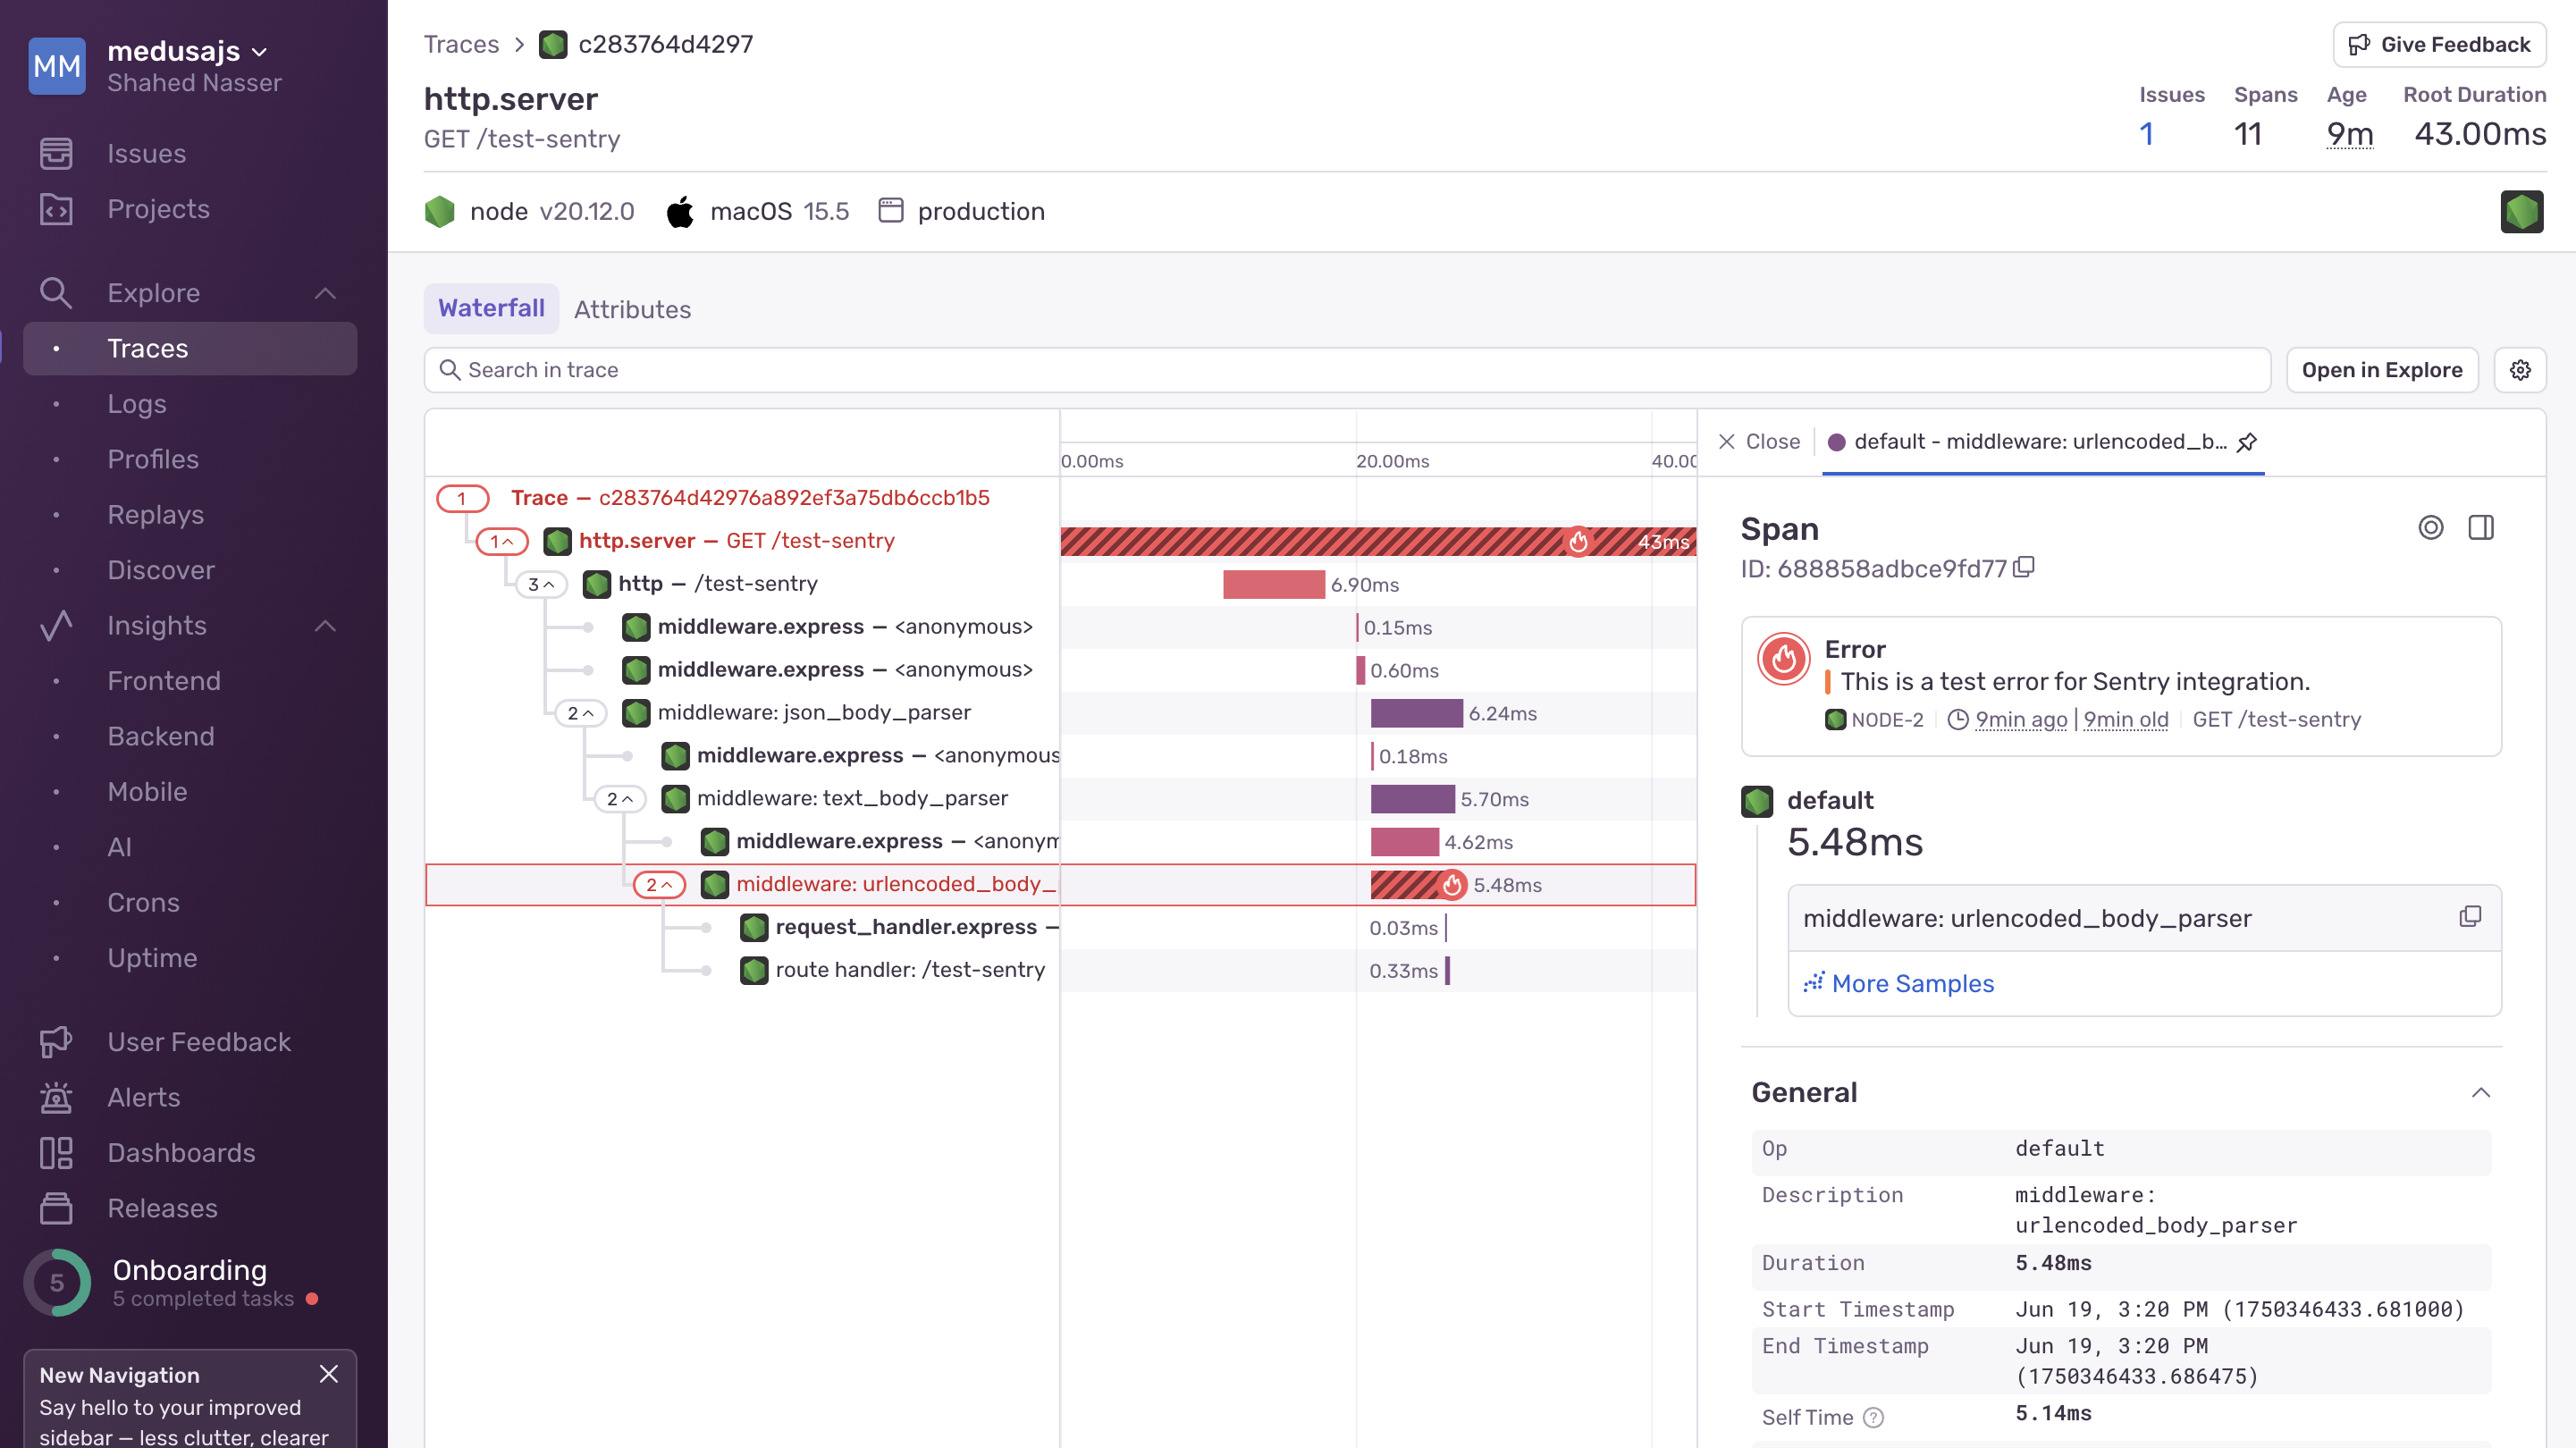
Task: Open trace settings gear icon
Action: [x=2519, y=370]
